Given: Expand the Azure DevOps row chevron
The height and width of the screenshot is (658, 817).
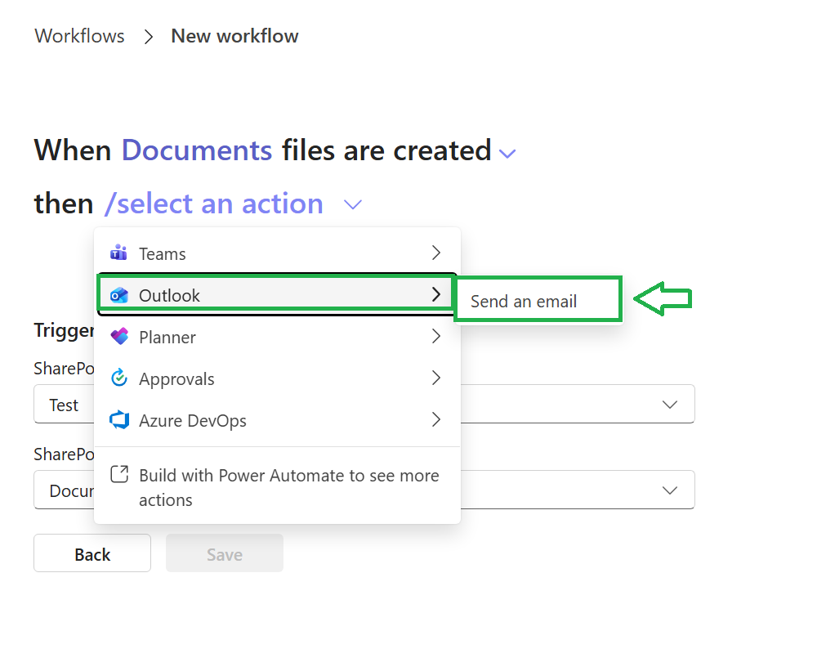Looking at the screenshot, I should pos(436,419).
